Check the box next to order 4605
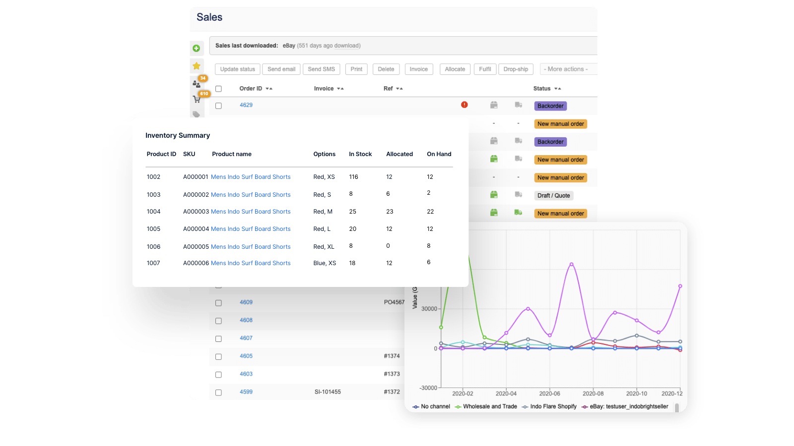The width and height of the screenshot is (794, 446). coord(218,357)
